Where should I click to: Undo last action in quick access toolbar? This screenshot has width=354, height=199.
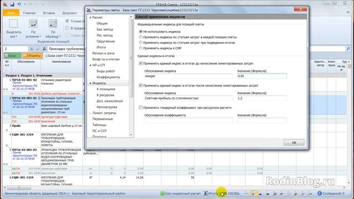(x=19, y=4)
